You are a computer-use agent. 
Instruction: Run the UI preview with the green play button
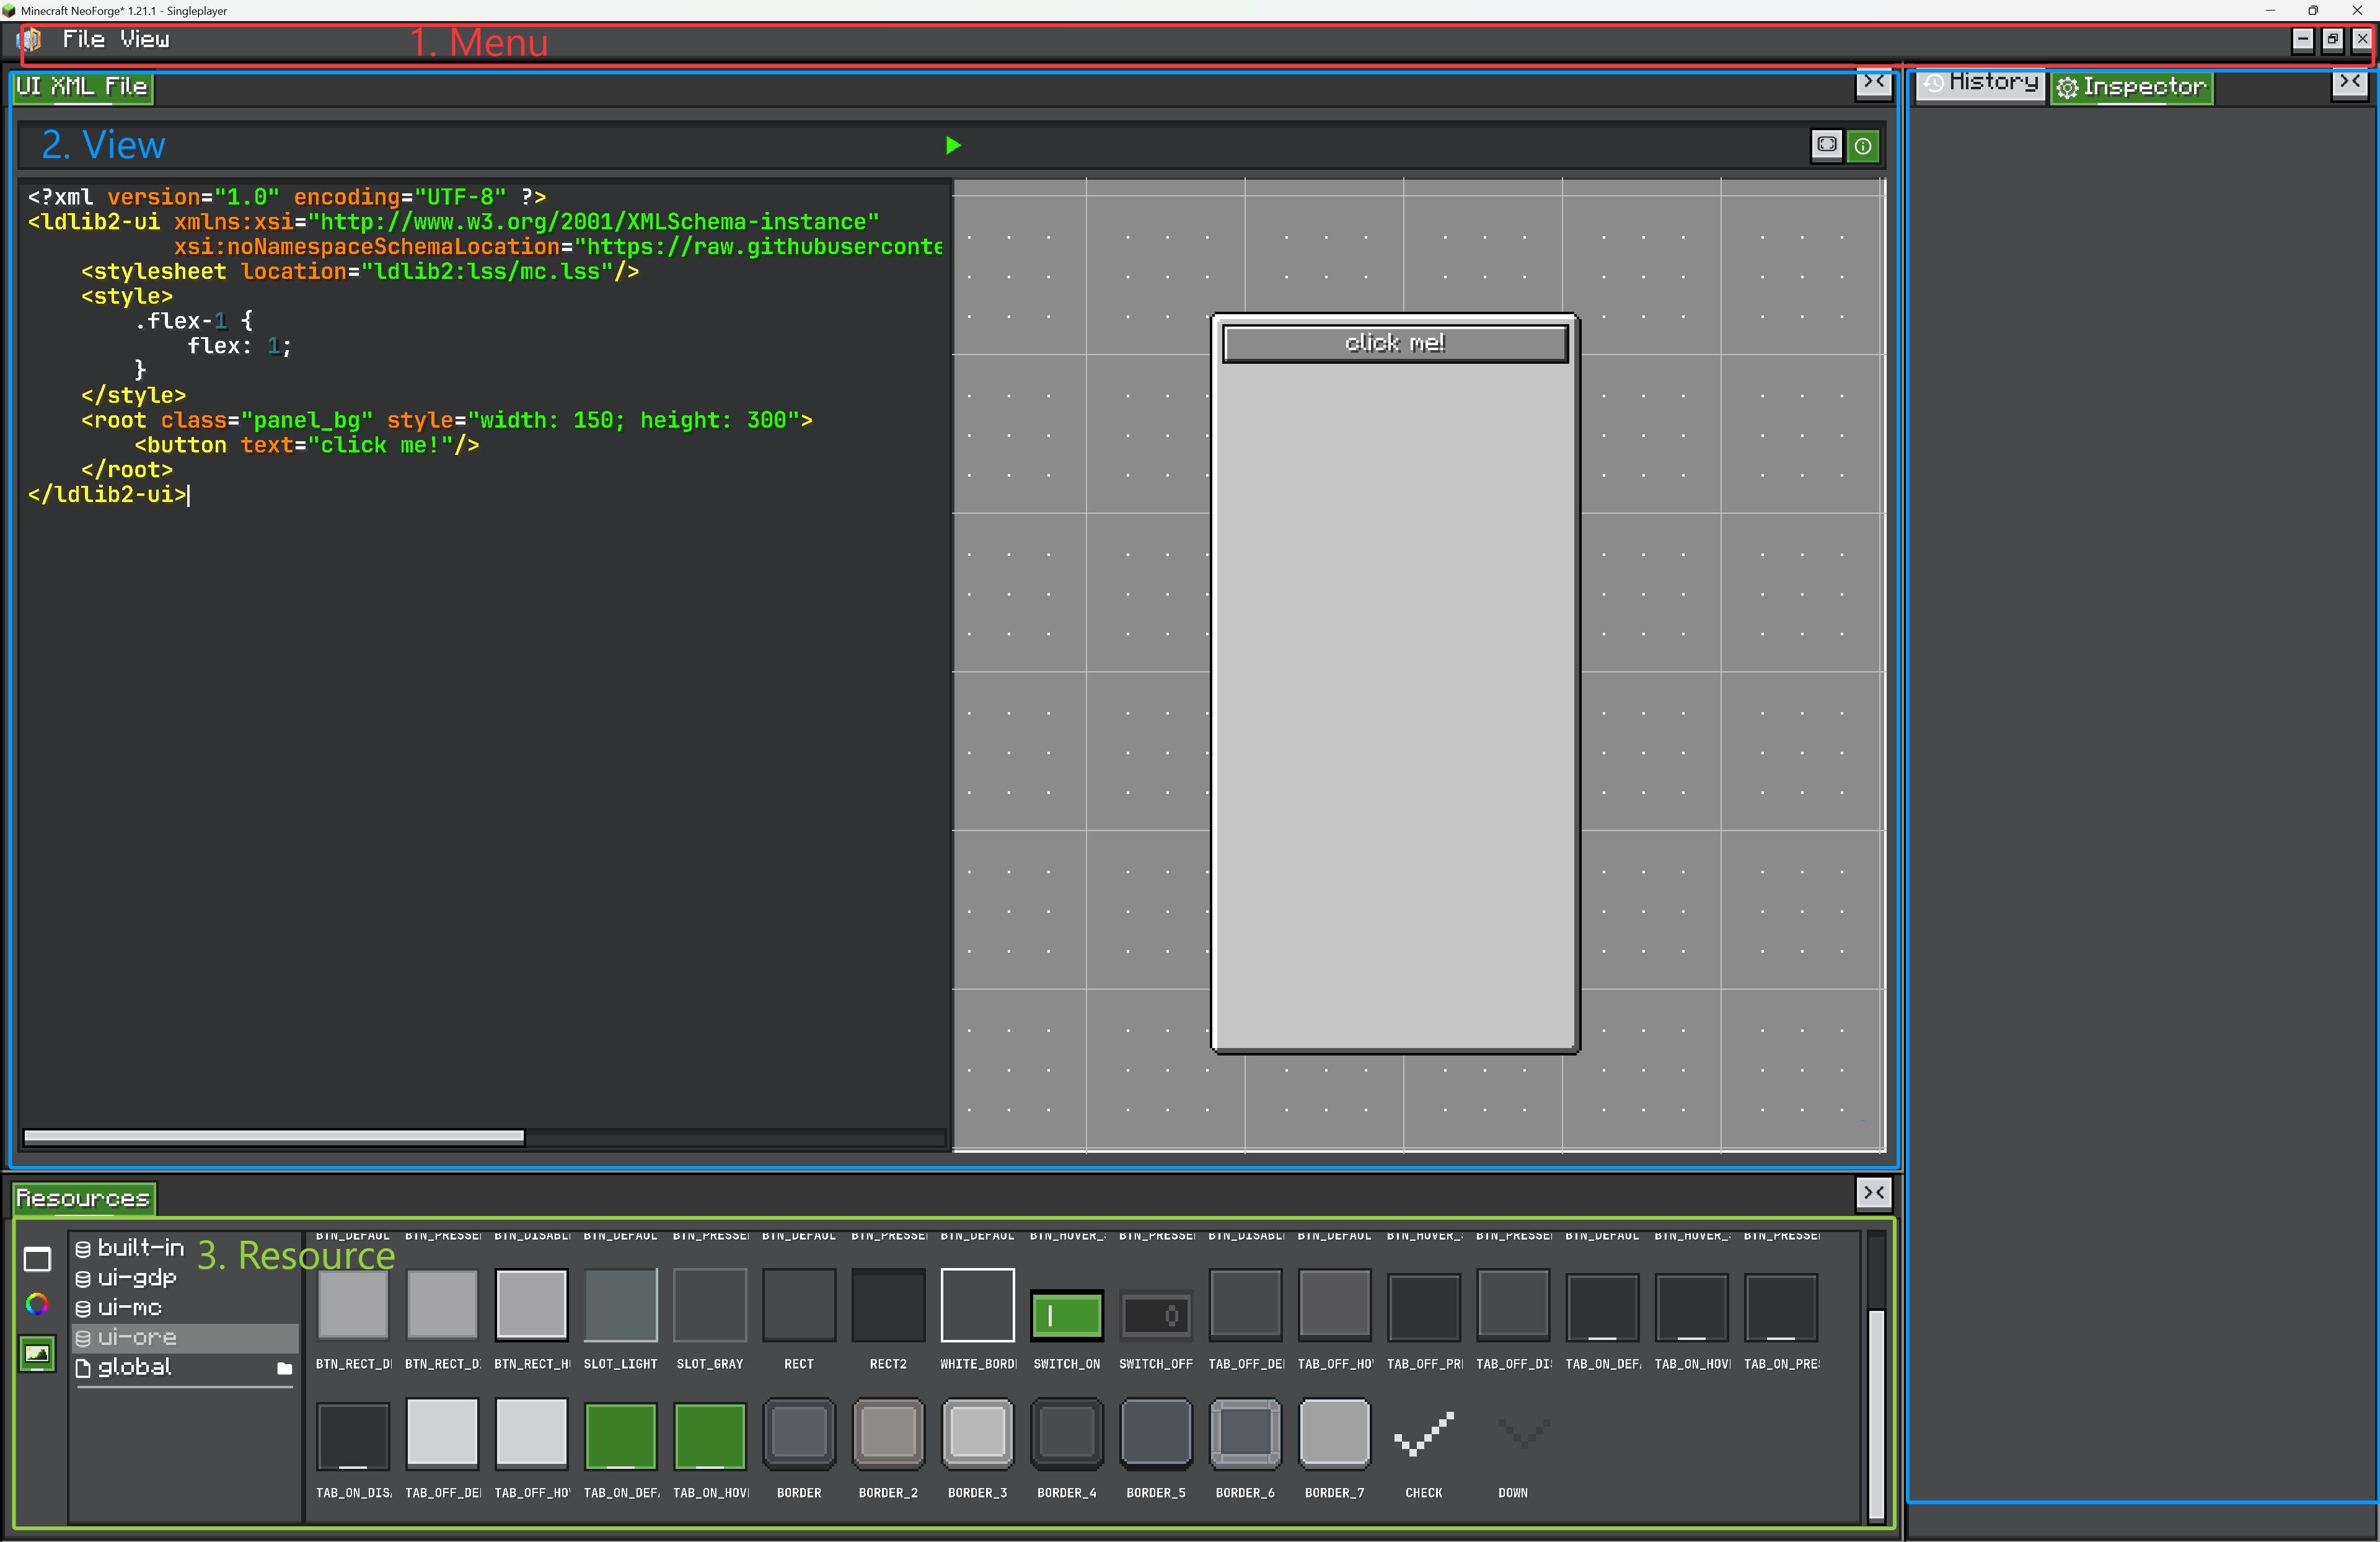pos(953,145)
